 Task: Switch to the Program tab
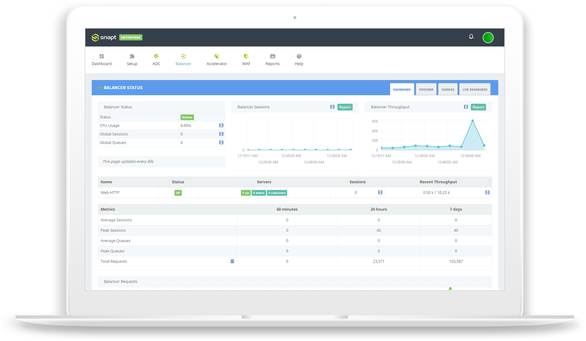tap(426, 90)
